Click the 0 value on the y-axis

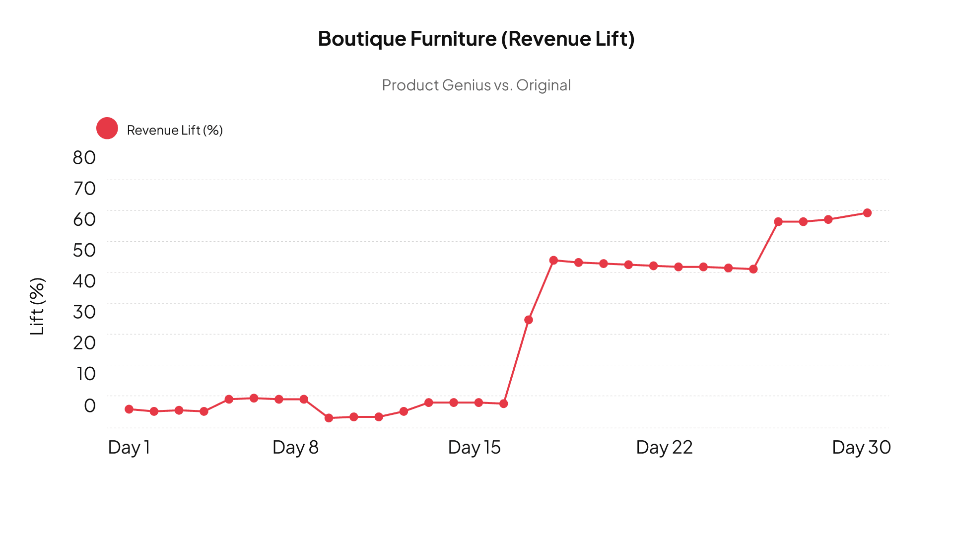pyautogui.click(x=89, y=405)
